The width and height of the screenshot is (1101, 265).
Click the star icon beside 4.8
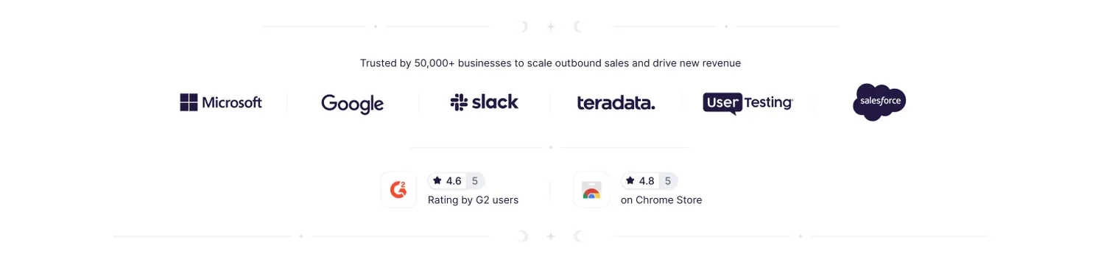coord(630,181)
